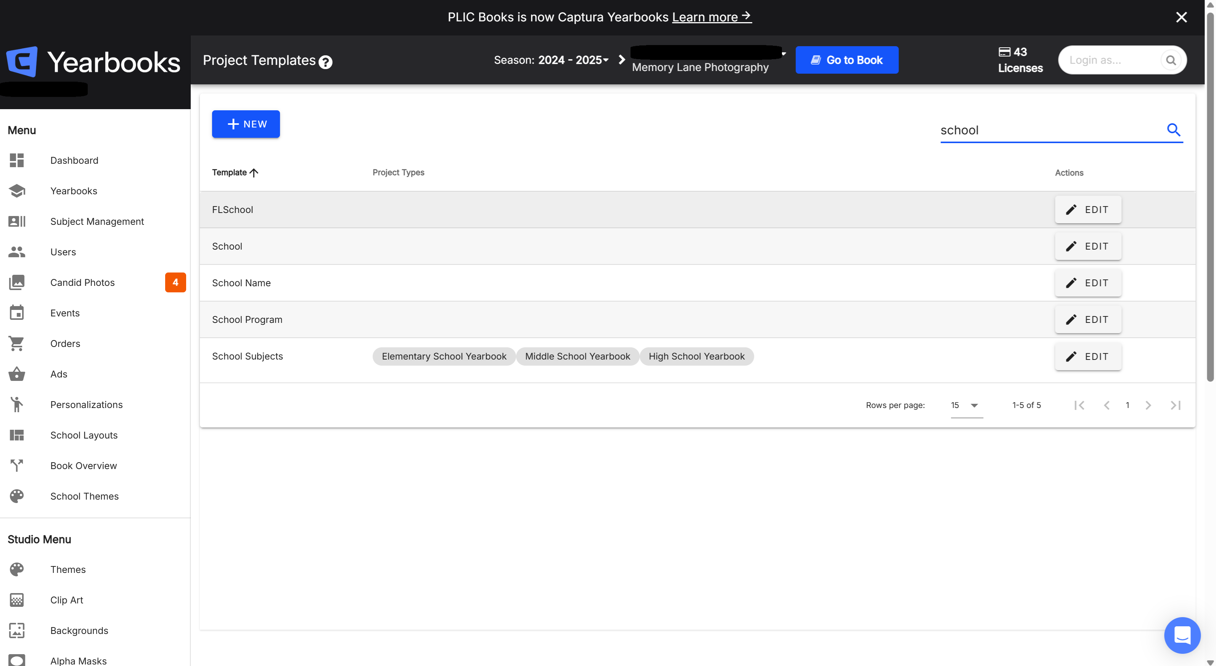Image resolution: width=1216 pixels, height=666 pixels.
Task: Click the Alpha Masks icon
Action: tap(16, 660)
